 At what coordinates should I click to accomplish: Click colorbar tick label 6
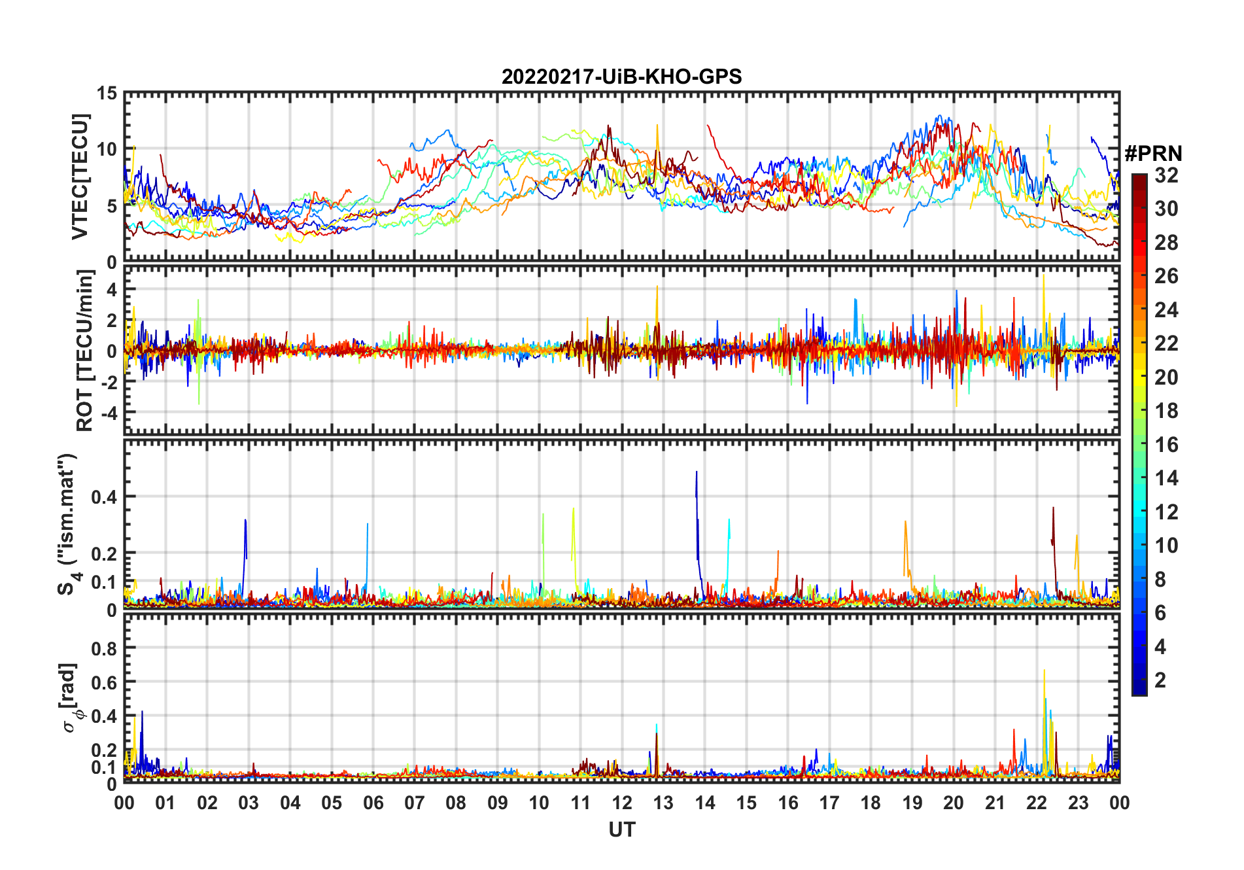1160,613
